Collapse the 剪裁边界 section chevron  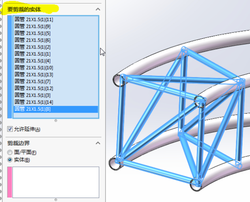(98, 143)
